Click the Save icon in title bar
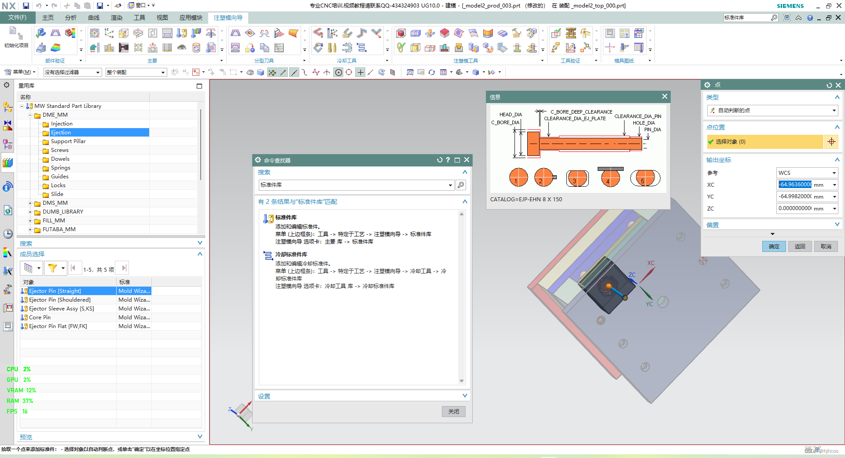This screenshot has width=845, height=458. click(x=26, y=6)
